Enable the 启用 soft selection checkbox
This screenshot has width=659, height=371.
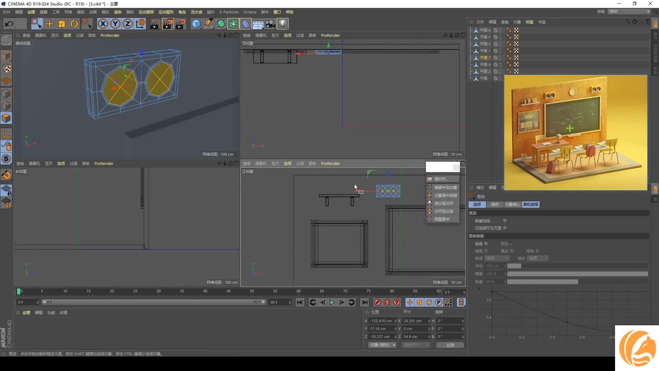[x=486, y=244]
